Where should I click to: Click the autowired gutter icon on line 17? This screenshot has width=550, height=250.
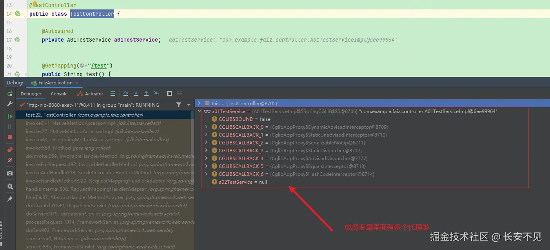(x=17, y=40)
